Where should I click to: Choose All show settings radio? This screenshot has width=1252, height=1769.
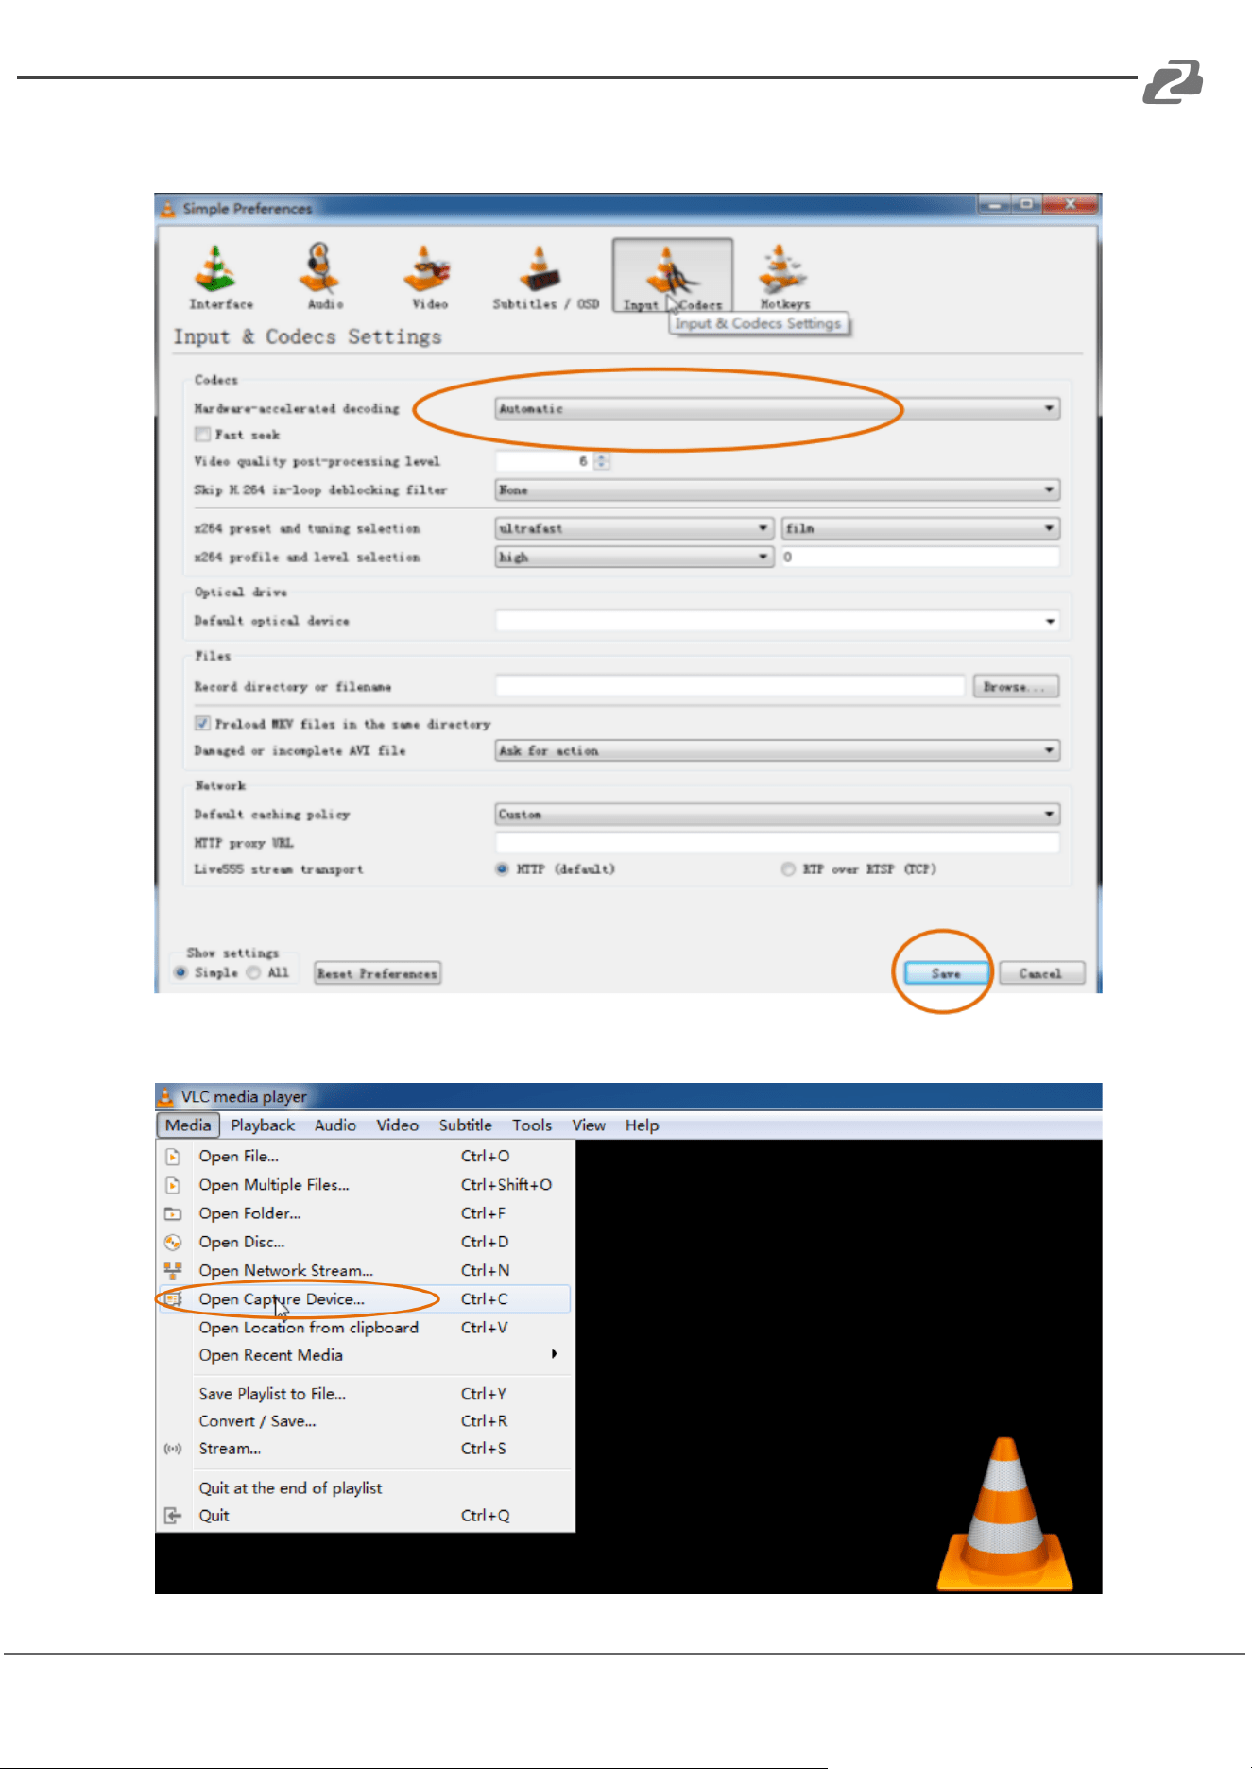tap(253, 972)
